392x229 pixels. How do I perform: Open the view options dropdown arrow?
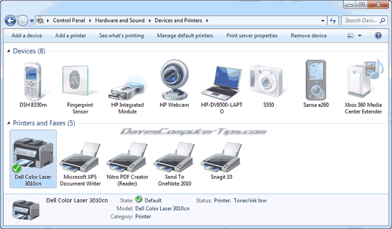click(x=360, y=36)
